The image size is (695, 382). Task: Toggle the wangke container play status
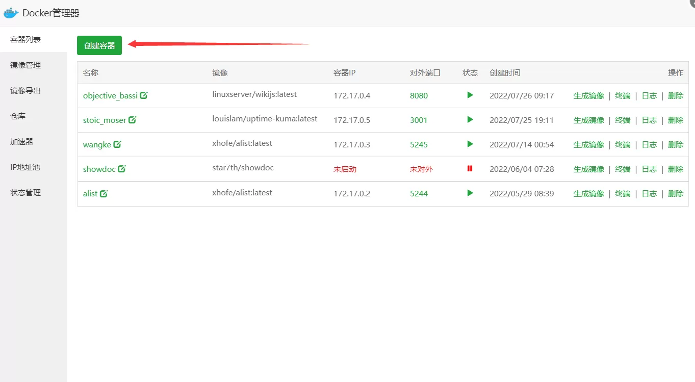[x=470, y=144]
